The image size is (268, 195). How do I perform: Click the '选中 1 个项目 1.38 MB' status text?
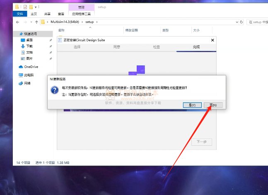(52, 163)
